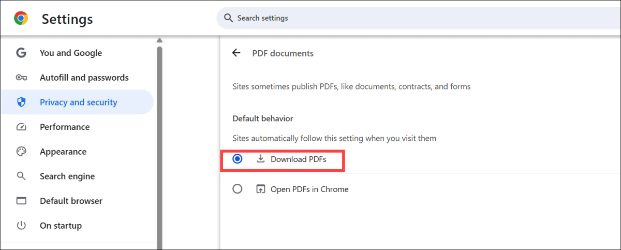Click the download icon next to Download PDFs
621x250 pixels.
pos(261,159)
